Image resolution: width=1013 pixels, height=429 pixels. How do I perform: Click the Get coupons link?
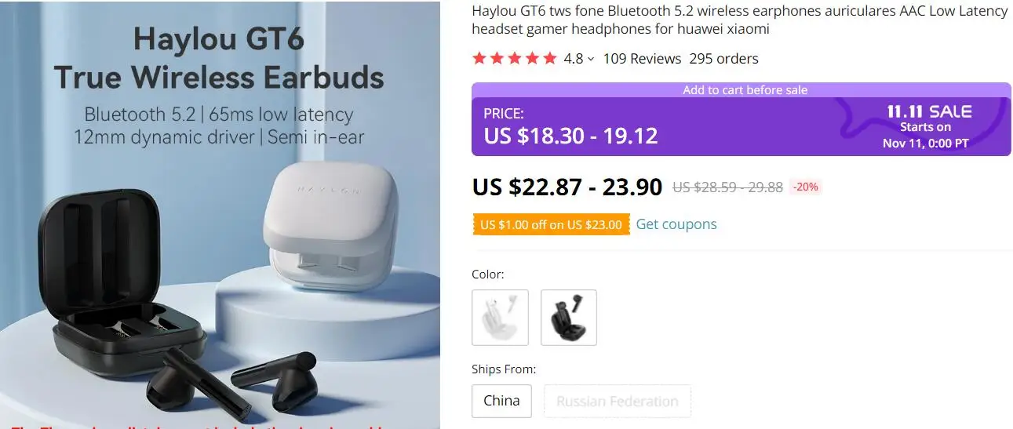pos(676,224)
